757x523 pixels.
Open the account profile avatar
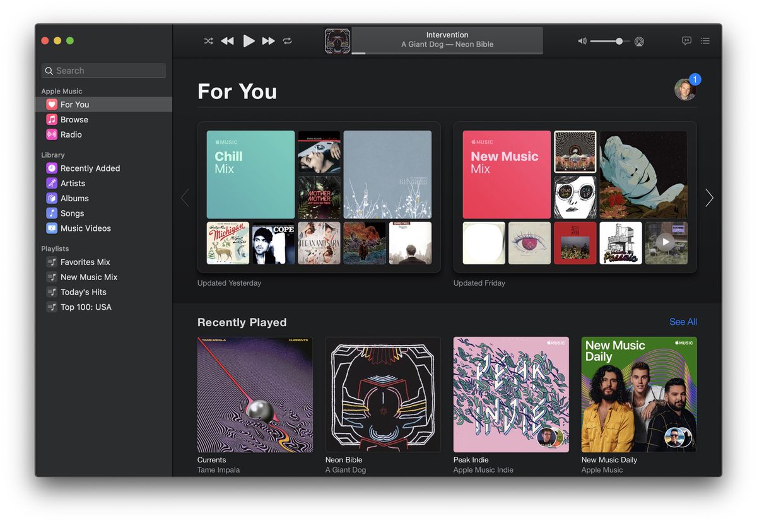point(685,90)
